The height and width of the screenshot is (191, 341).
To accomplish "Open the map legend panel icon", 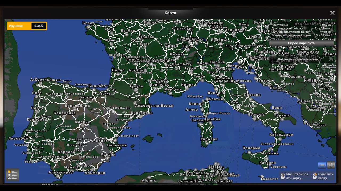I will (12, 175).
